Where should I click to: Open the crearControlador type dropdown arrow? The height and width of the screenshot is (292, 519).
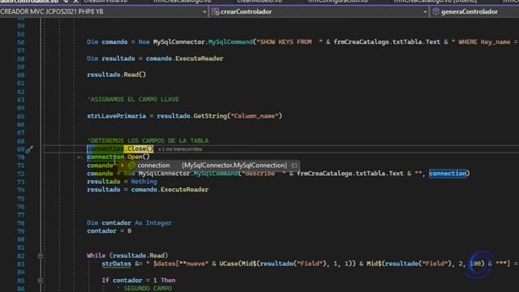[425, 12]
